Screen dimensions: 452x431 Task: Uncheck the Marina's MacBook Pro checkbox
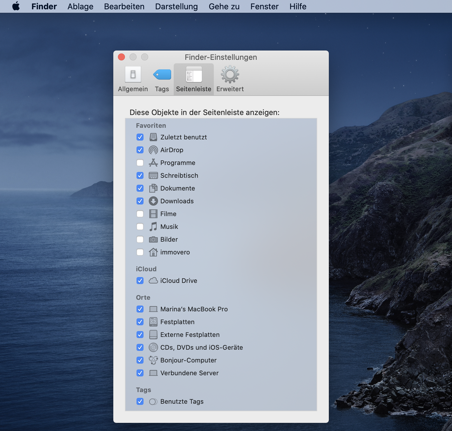[x=140, y=309]
